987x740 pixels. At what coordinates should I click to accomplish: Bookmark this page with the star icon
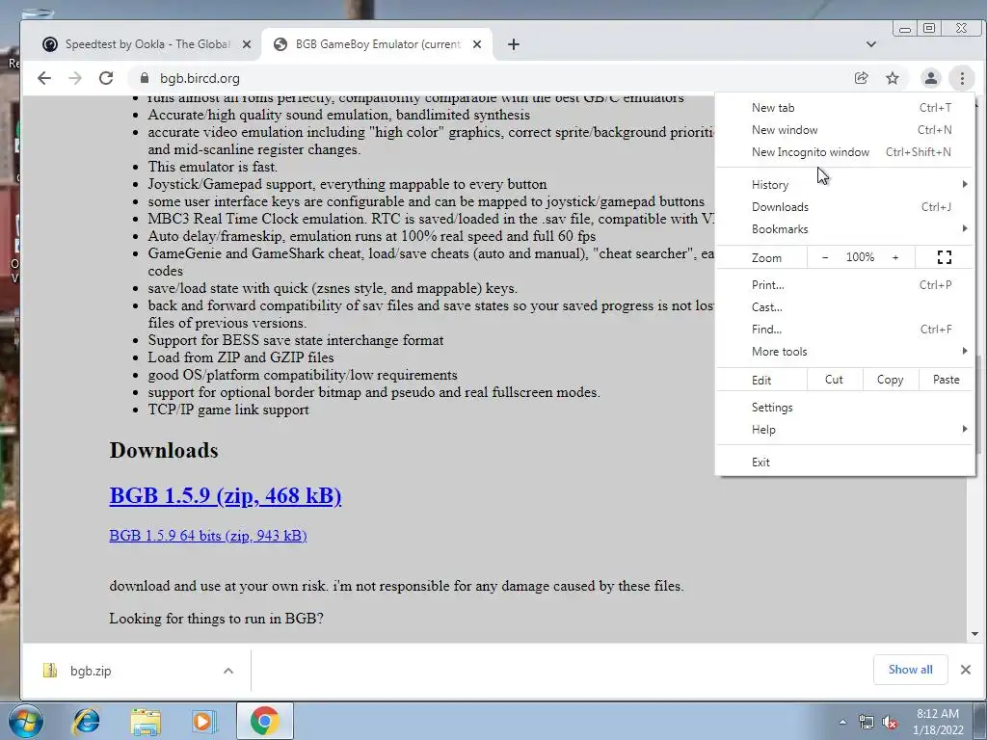[x=892, y=78]
